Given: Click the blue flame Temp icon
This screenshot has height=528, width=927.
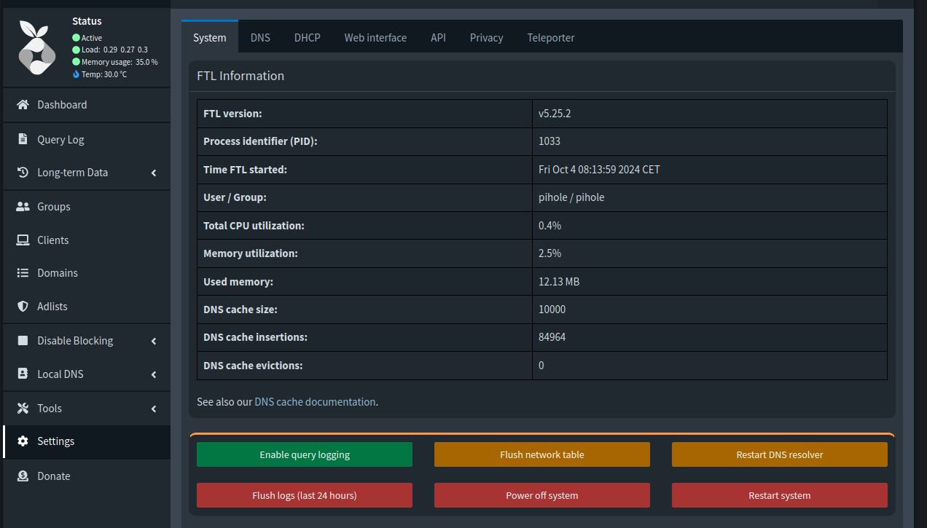Looking at the screenshot, I should (x=76, y=74).
